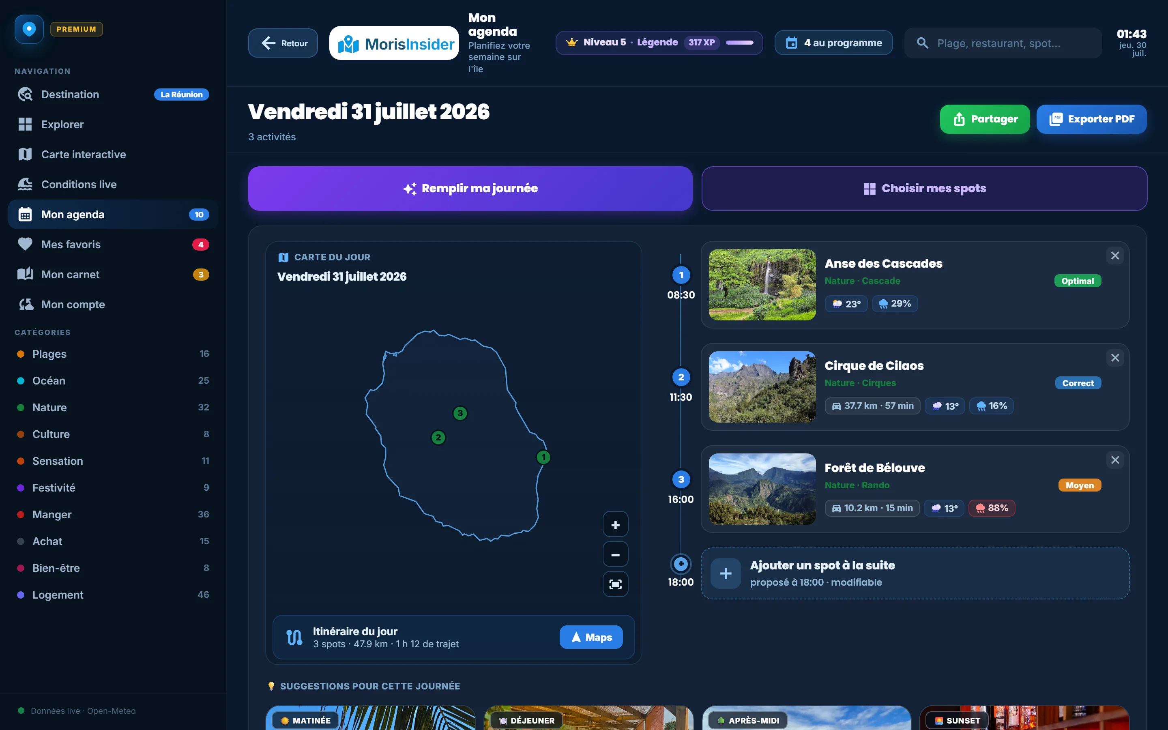Zoom out on the day map
The image size is (1168, 730).
pos(615,554)
